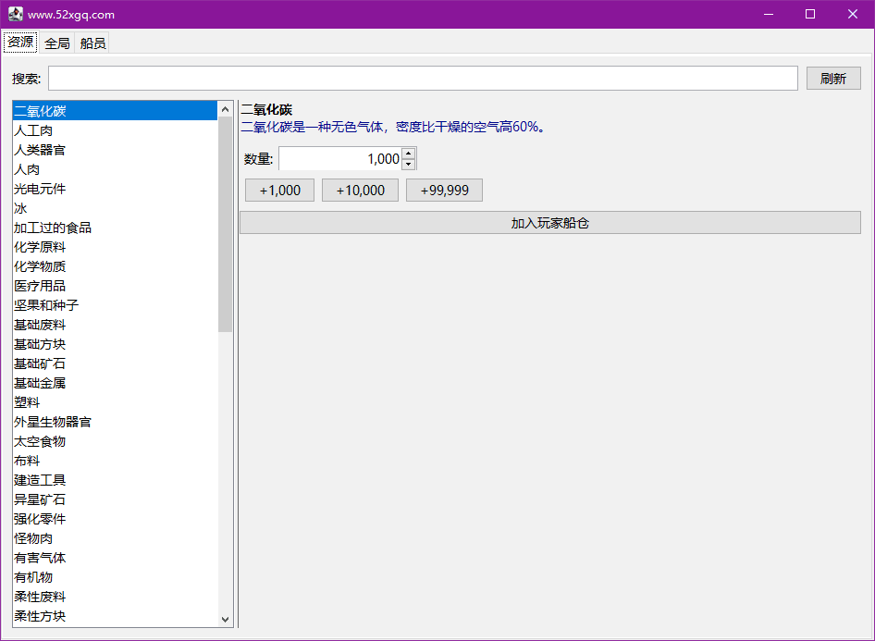Select 有害气体 in the resource list
Image resolution: width=875 pixels, height=641 pixels.
tap(115, 558)
